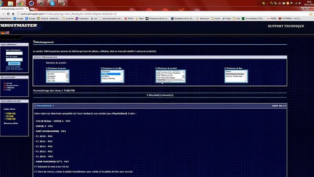This screenshot has height=177, width=314.
Task: Focus the Nom d'utilisateur field
Action: (14, 53)
